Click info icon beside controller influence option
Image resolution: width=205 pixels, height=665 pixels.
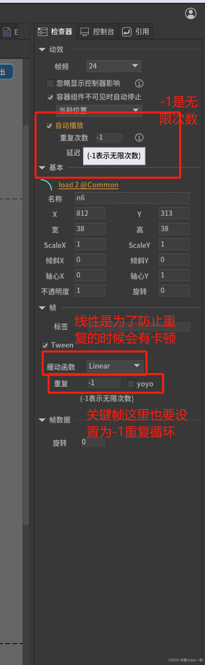[x=139, y=84]
